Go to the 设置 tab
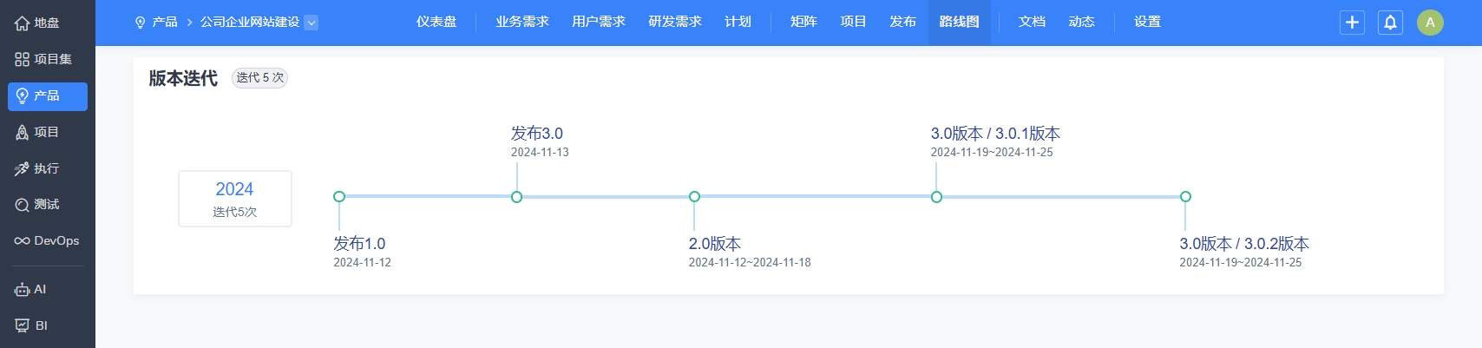The width and height of the screenshot is (1482, 348). click(x=1147, y=22)
